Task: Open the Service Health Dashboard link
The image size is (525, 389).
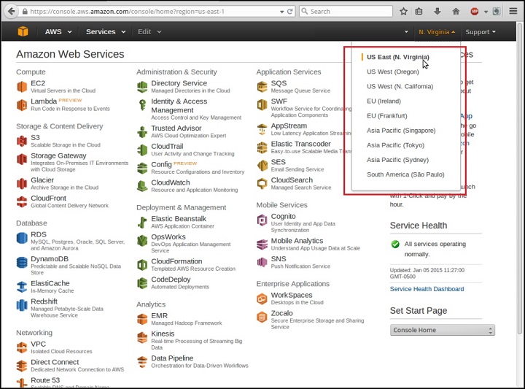Action: 427,289
